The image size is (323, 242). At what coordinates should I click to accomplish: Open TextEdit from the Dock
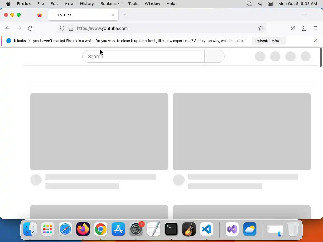pos(154,229)
